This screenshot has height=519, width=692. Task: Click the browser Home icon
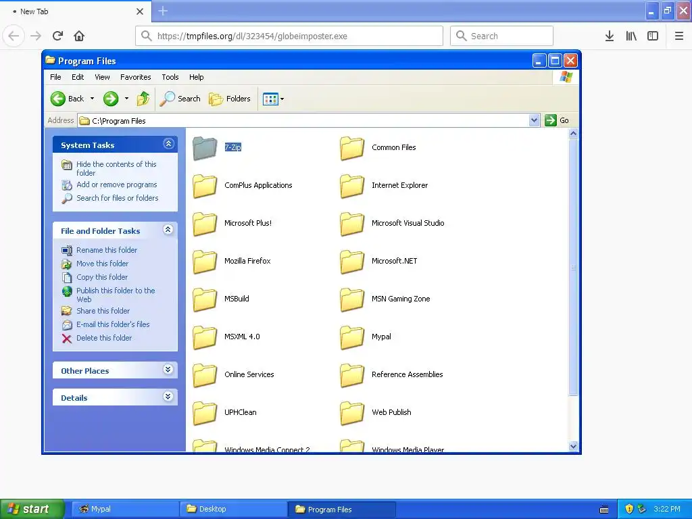tap(79, 36)
